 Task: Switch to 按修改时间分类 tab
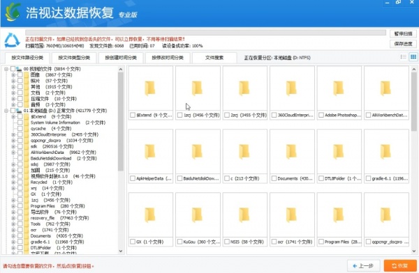coord(168,58)
